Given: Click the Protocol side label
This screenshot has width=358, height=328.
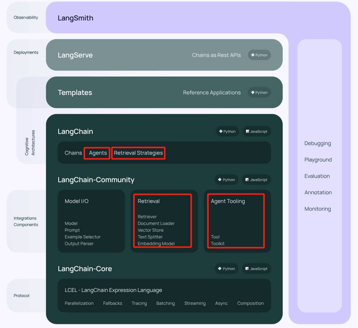Looking at the screenshot, I should 22,296.
